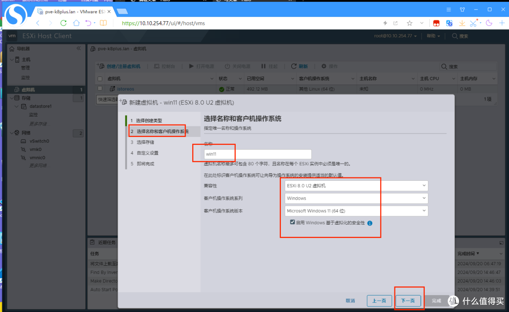Click the scissors screenshot icon

coord(473,23)
